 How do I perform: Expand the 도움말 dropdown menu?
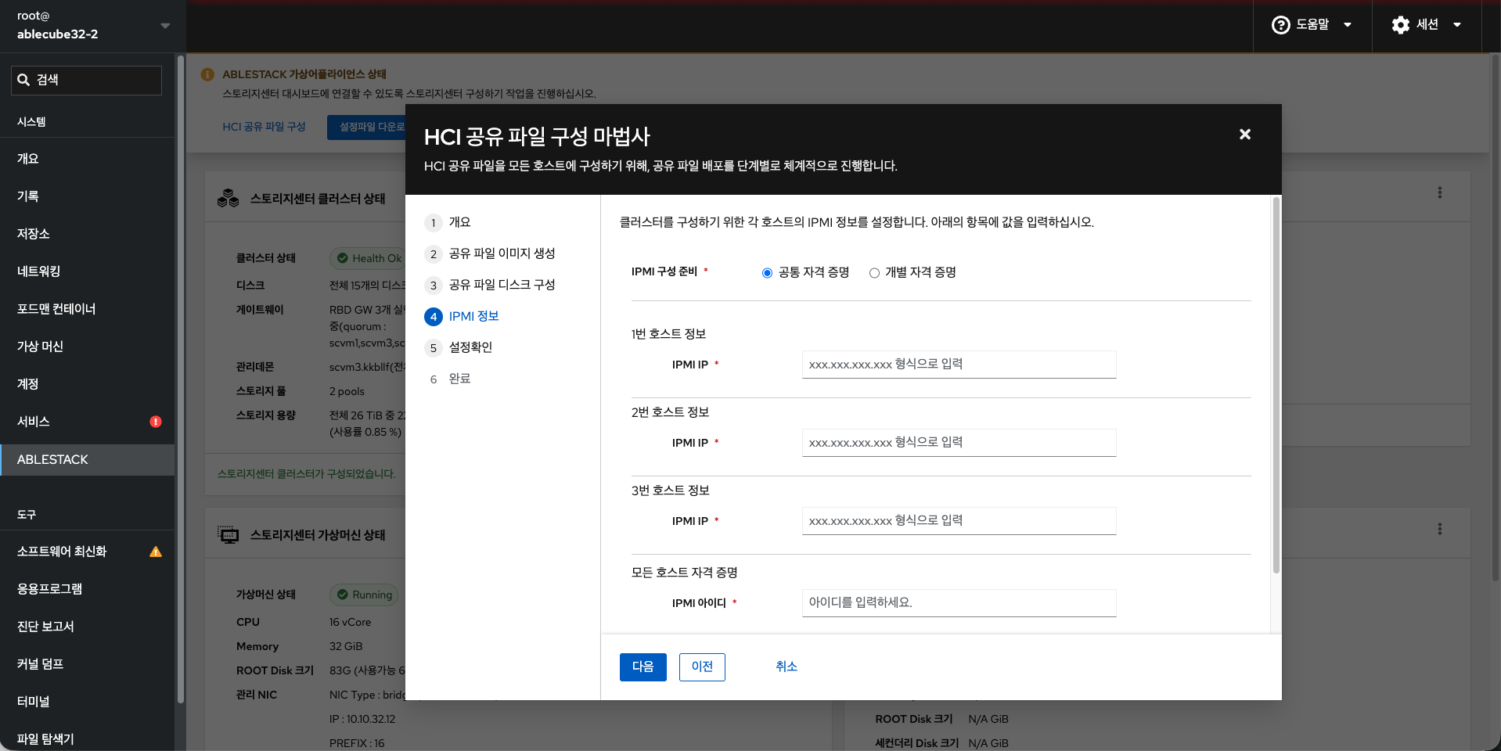point(1347,25)
